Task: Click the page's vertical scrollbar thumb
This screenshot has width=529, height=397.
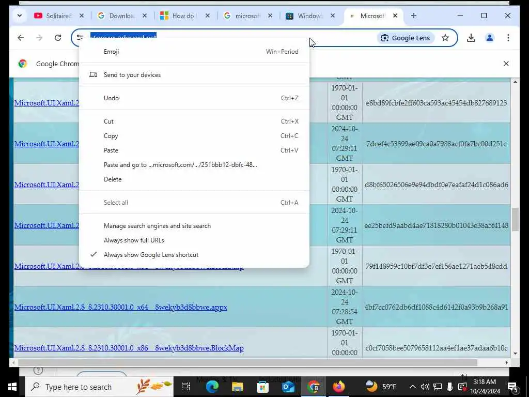Action: pyautogui.click(x=515, y=220)
